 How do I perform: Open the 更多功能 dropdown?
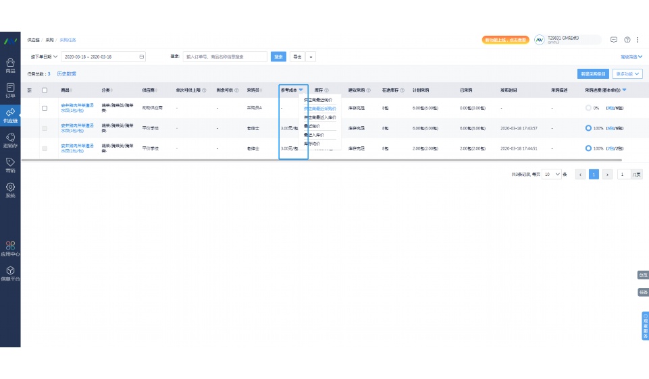click(627, 74)
